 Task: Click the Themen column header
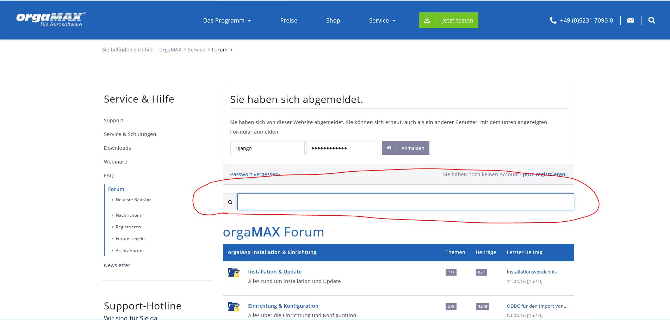[455, 252]
